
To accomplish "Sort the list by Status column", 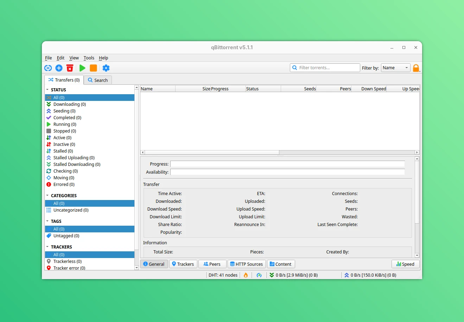I will [263, 89].
